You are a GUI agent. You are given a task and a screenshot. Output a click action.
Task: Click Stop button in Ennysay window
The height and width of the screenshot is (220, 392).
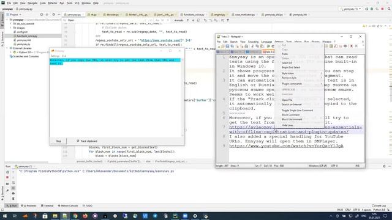[59, 141]
